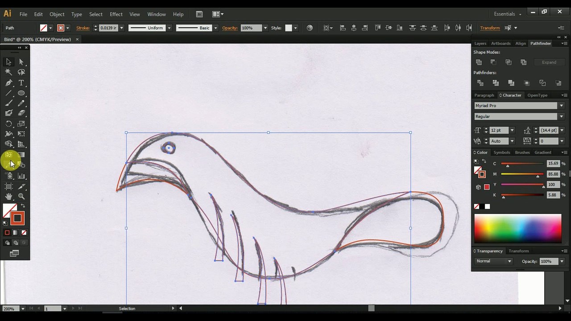Click the Cyan slider track

522,164
